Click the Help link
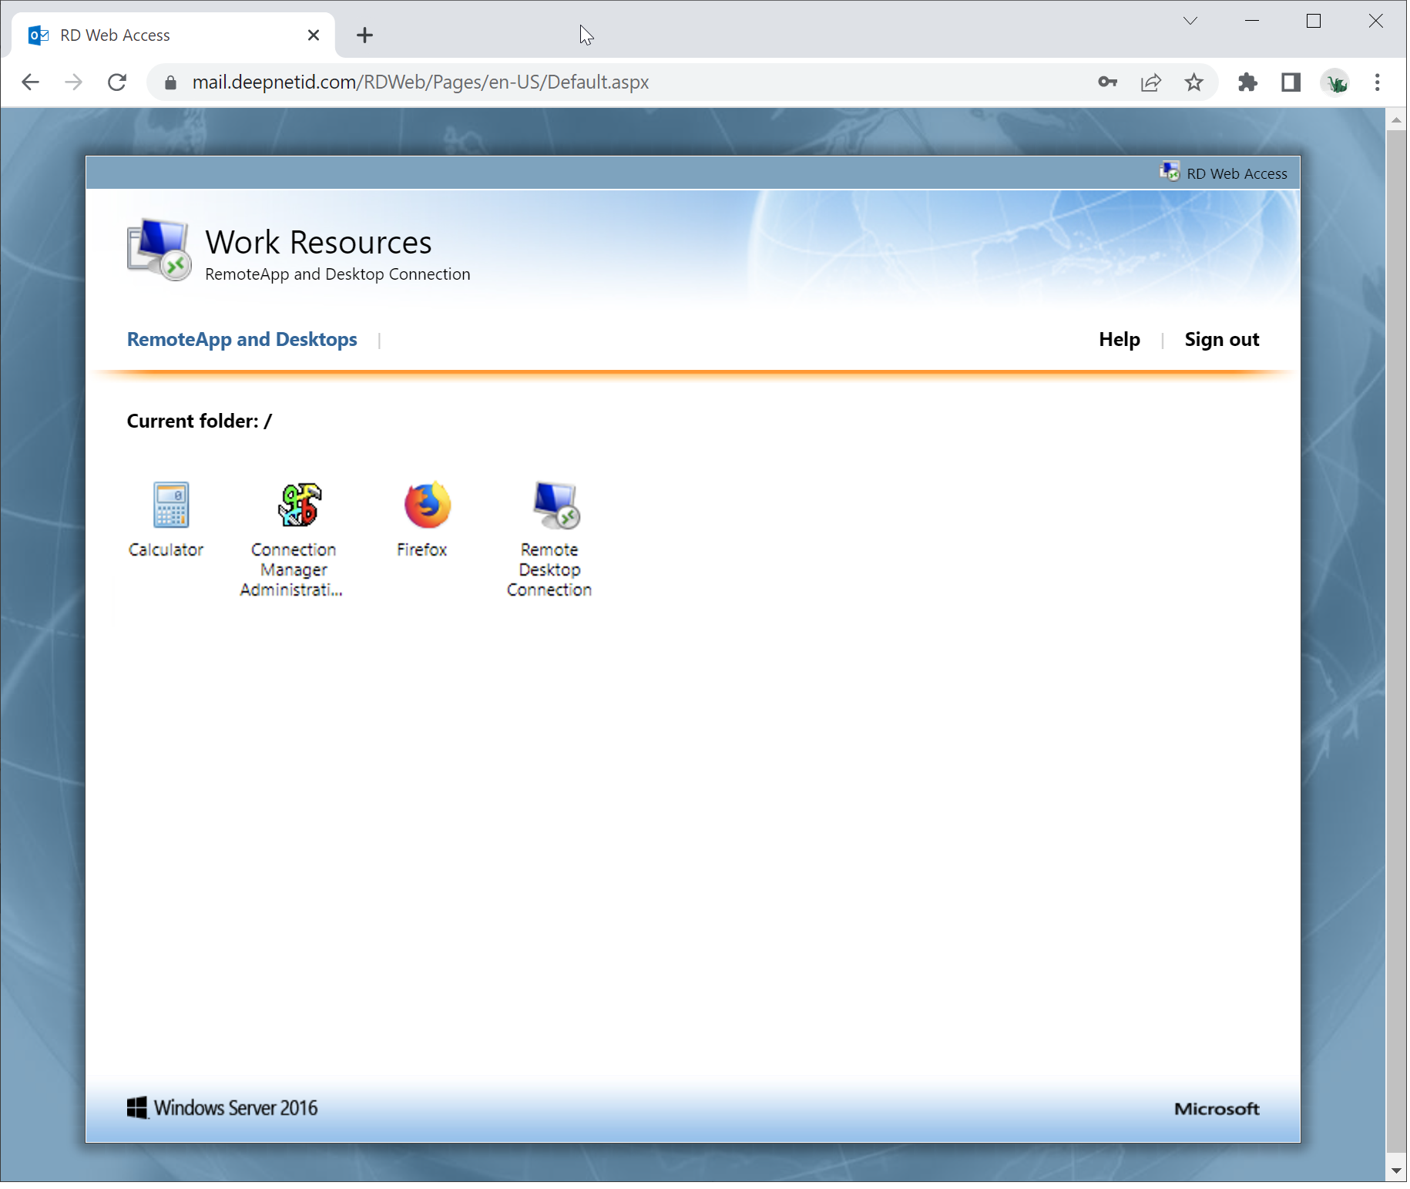 pos(1120,340)
